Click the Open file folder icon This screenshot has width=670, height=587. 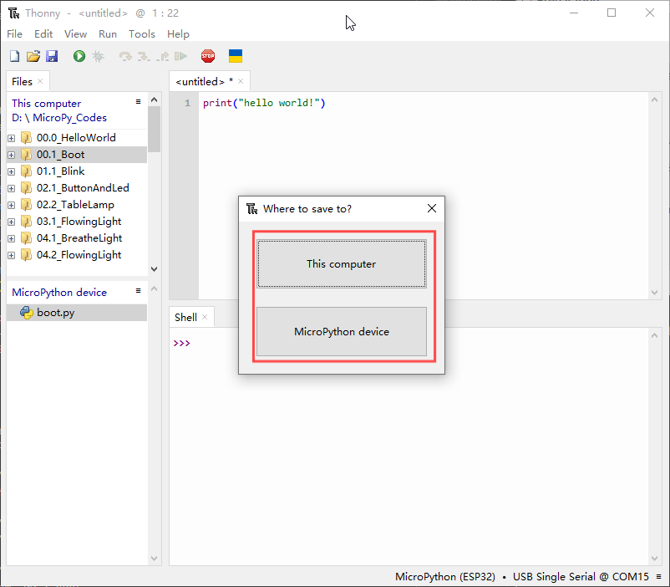pyautogui.click(x=33, y=56)
